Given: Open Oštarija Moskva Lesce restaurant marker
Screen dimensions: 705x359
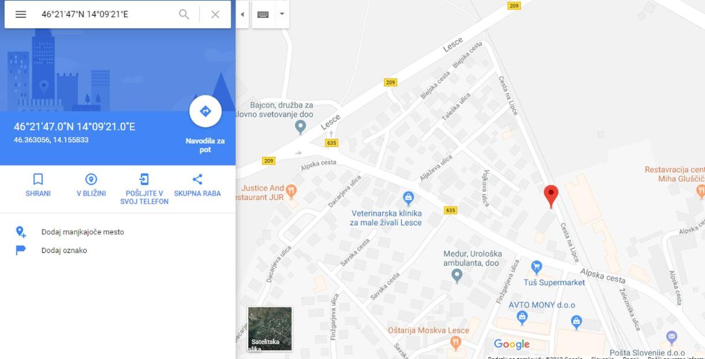Looking at the screenshot, I should (x=456, y=343).
